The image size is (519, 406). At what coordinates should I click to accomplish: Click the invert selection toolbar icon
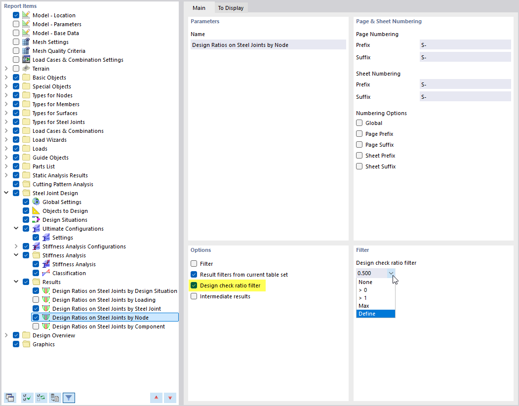pyautogui.click(x=41, y=398)
